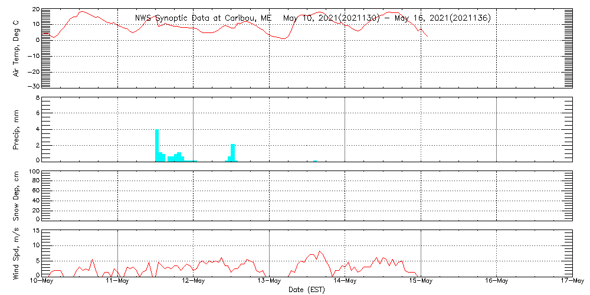Screen dimensions: 590x295
Task: Click the '11-May' date tick label
Action: 118,282
